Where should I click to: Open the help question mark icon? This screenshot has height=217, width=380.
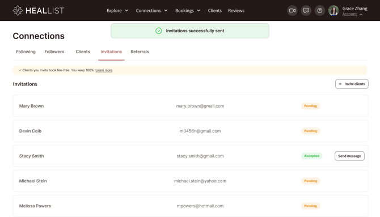[x=320, y=10]
